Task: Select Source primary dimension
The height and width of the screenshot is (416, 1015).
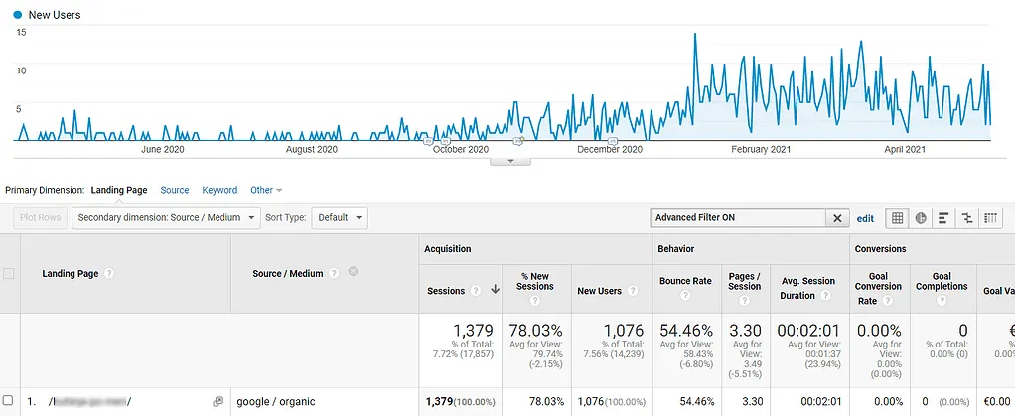Action: [175, 190]
